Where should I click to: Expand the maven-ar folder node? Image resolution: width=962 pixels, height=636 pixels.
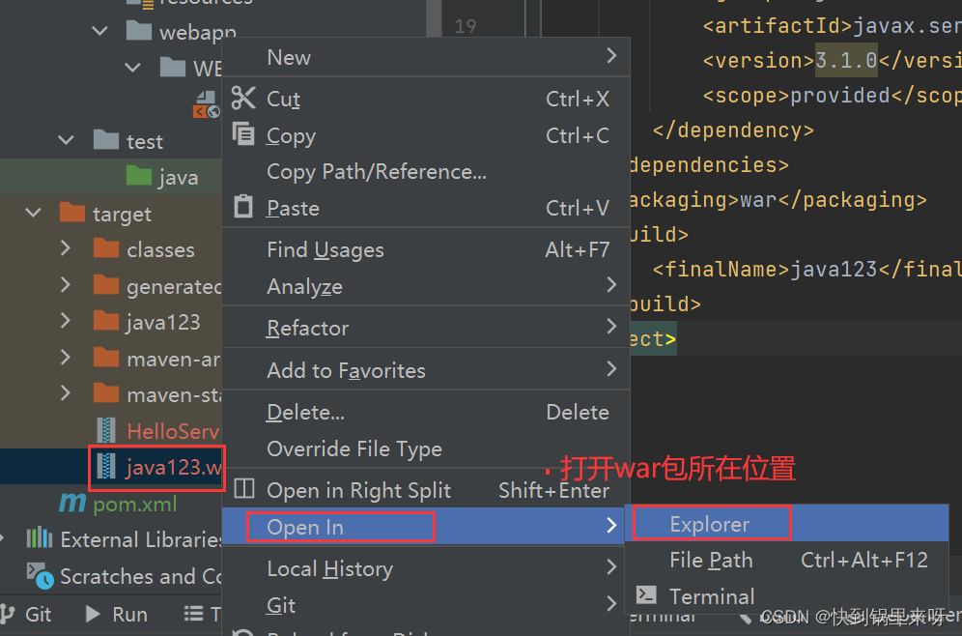[x=66, y=358]
